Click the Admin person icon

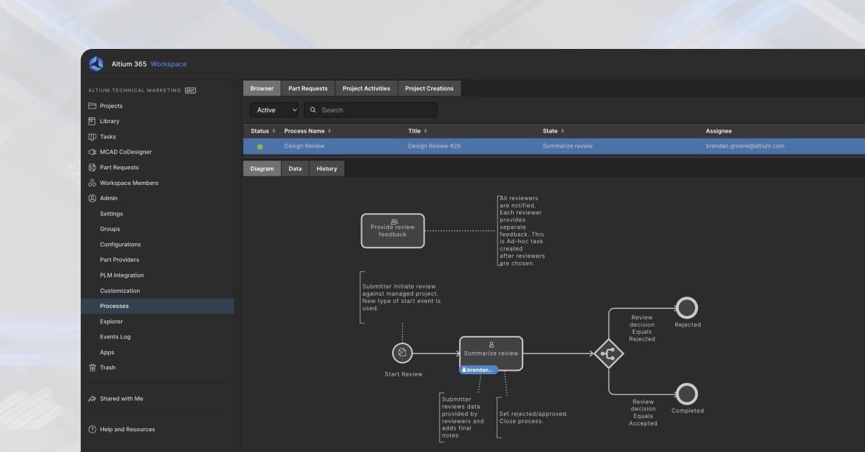[92, 198]
